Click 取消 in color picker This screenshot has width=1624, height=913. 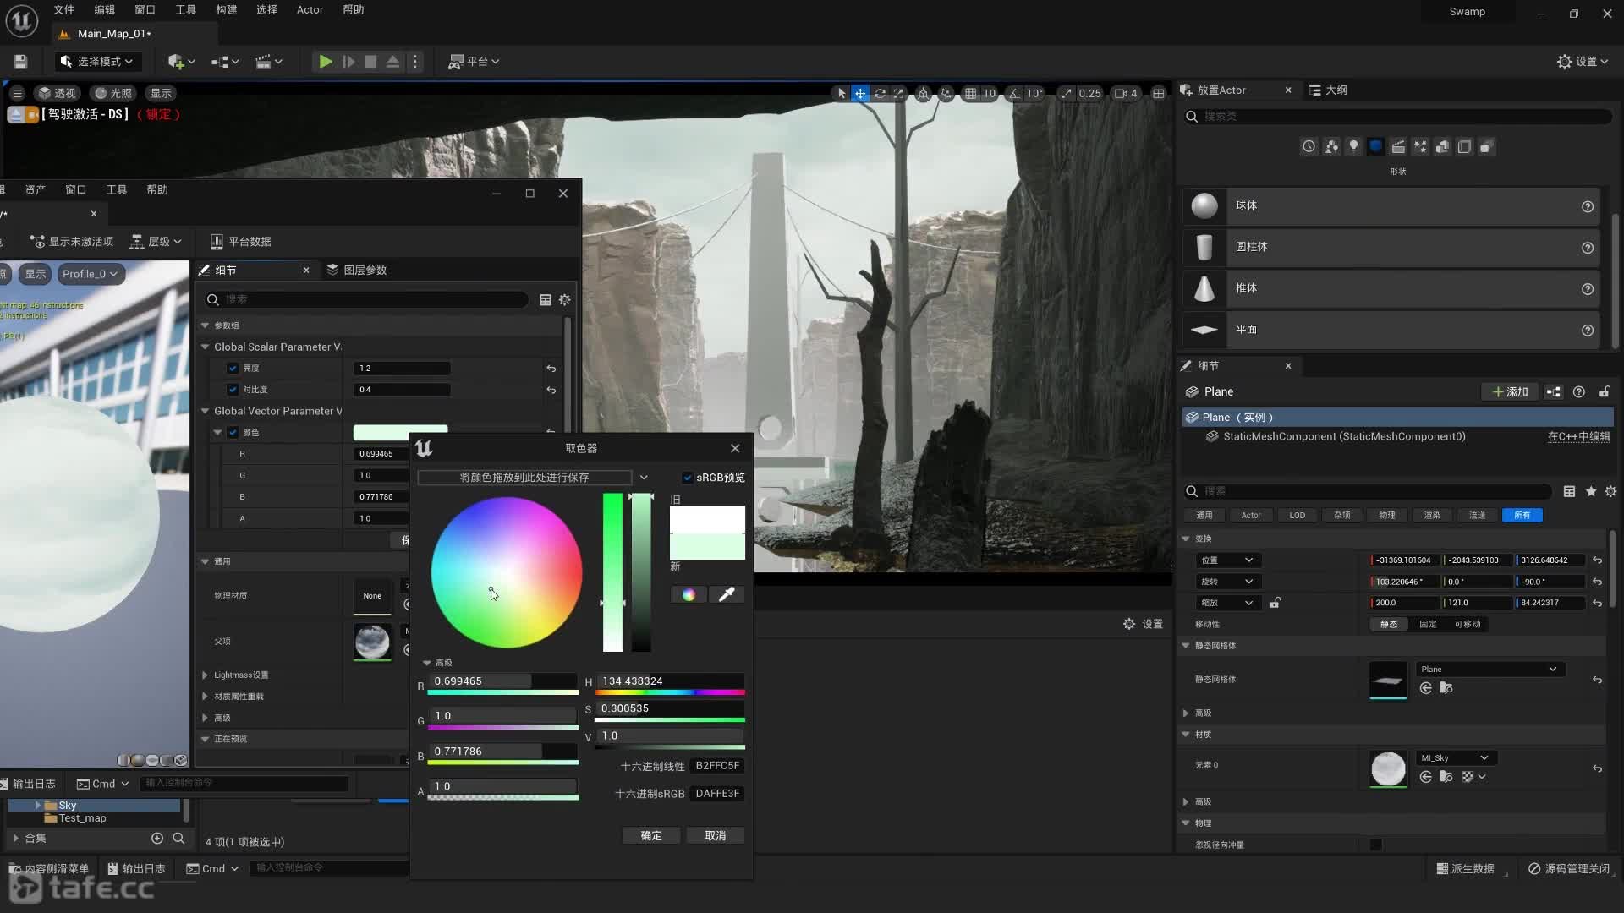(716, 836)
